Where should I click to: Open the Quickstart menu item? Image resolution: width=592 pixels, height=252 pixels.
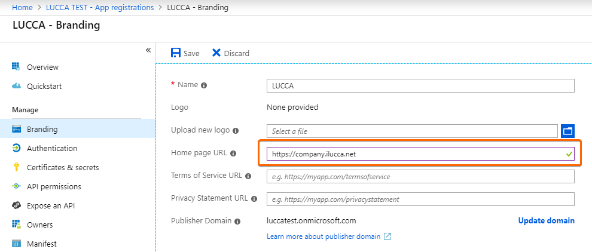point(44,87)
